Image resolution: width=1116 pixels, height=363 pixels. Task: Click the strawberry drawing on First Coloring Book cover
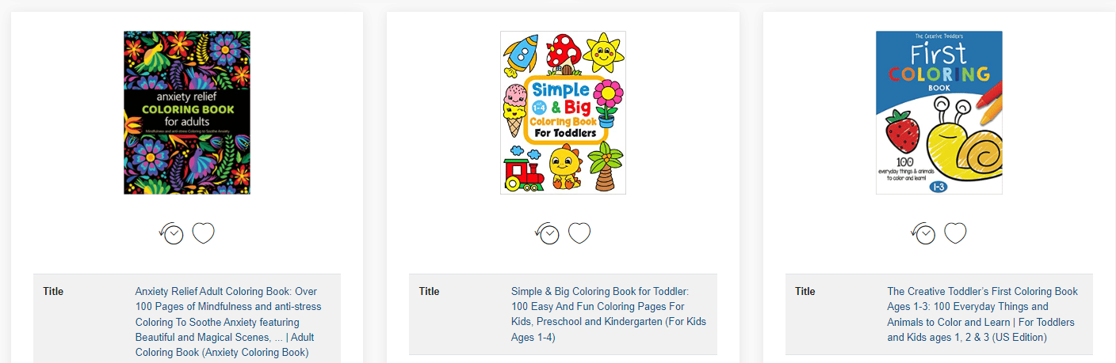901,130
